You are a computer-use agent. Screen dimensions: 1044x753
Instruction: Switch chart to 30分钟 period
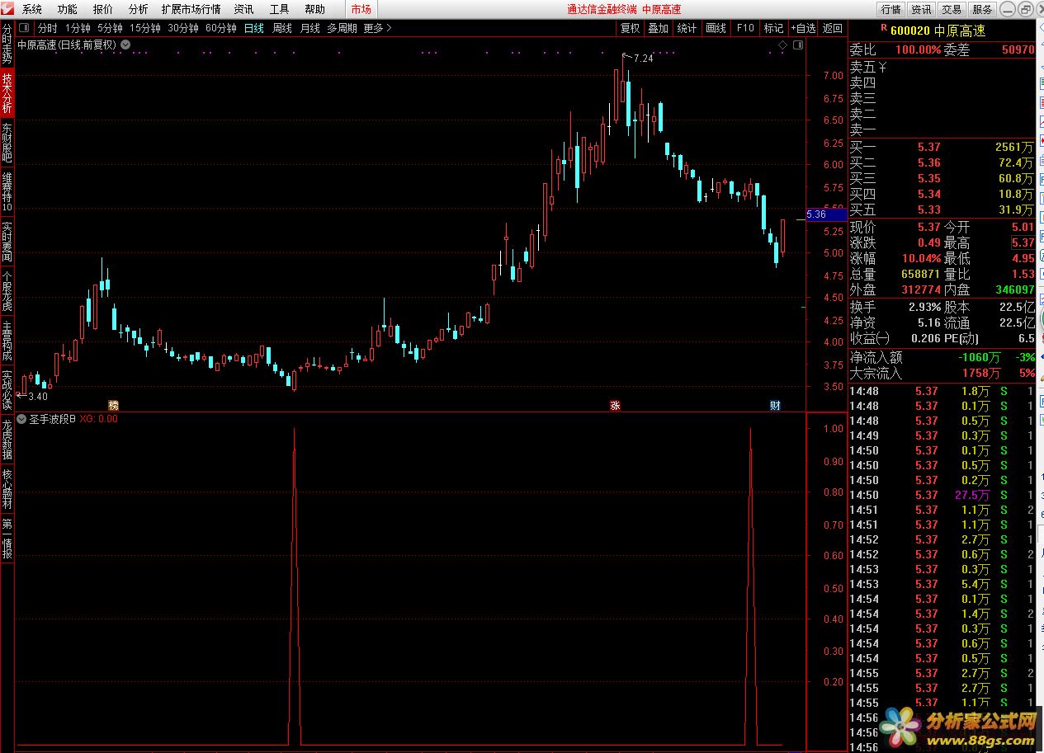(183, 28)
